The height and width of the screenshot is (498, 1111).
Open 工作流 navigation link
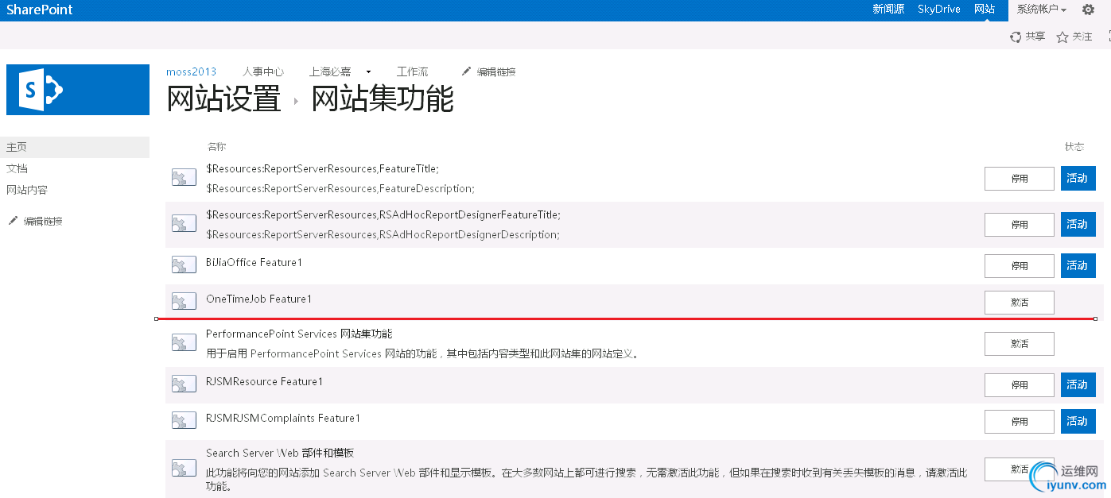pyautogui.click(x=413, y=71)
